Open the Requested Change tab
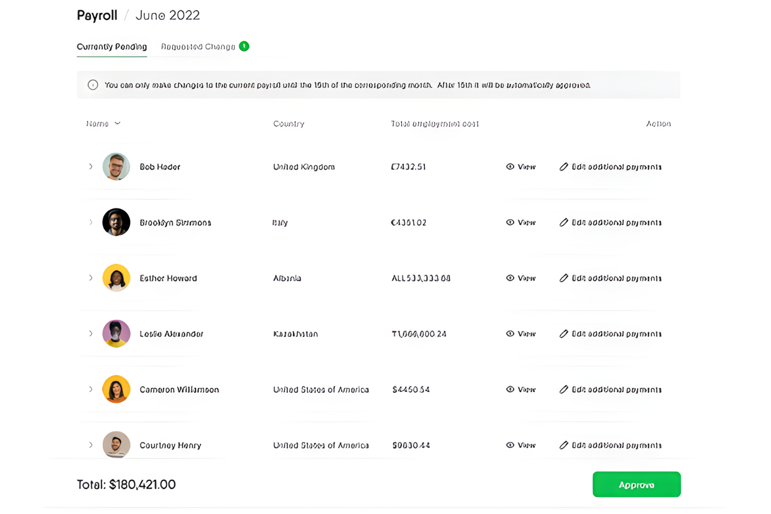Viewport: 771px width, 514px height. pos(198,47)
